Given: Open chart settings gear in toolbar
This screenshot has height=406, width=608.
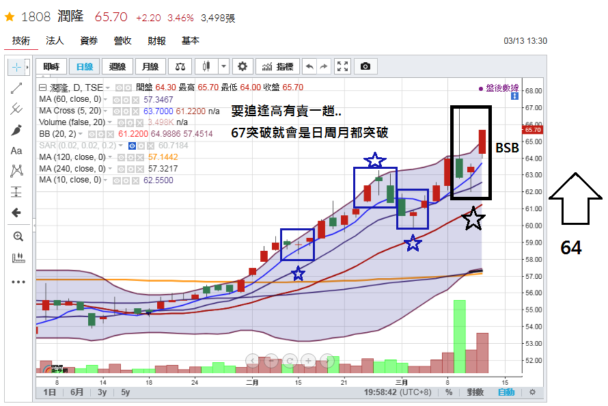Looking at the screenshot, I should tap(243, 67).
